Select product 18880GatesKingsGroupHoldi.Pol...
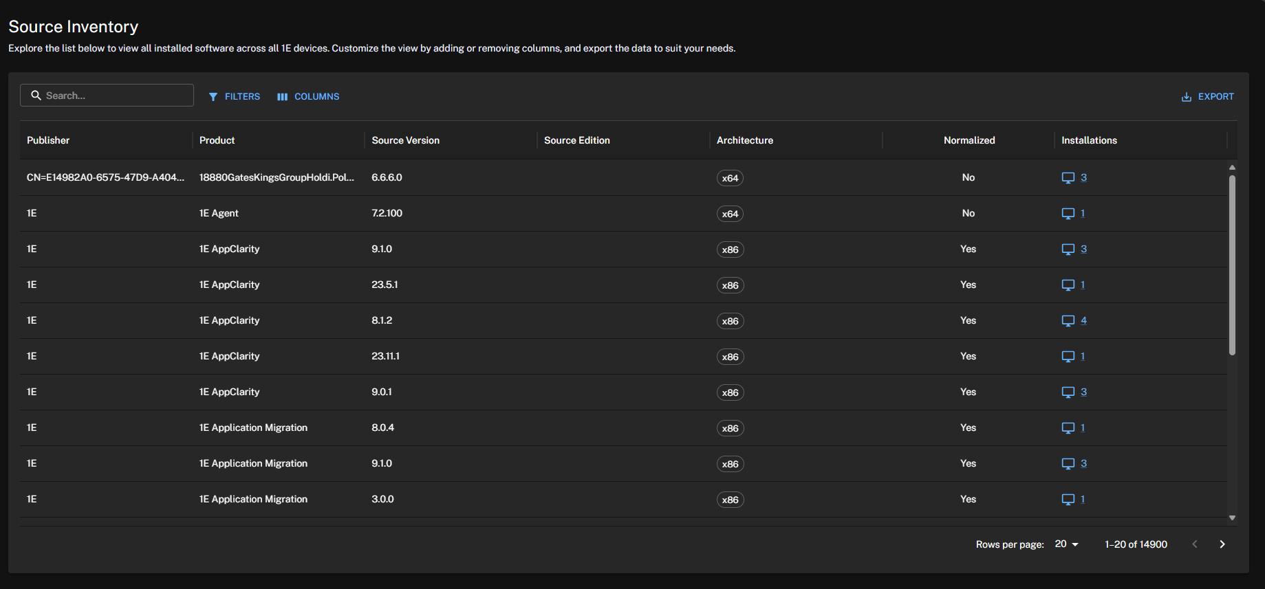Image resolution: width=1265 pixels, height=589 pixels. click(x=277, y=177)
